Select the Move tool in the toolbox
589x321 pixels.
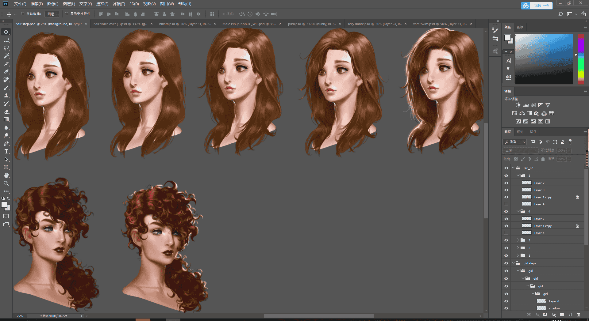pyautogui.click(x=6, y=32)
